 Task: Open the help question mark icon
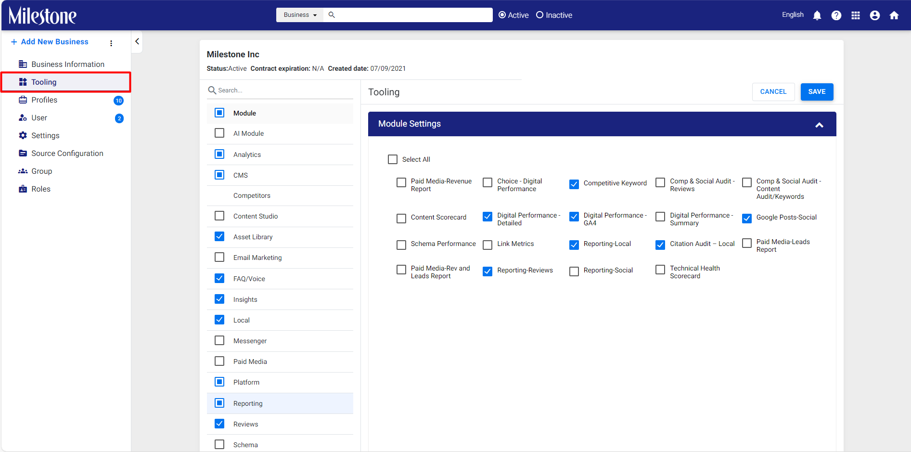pos(836,15)
